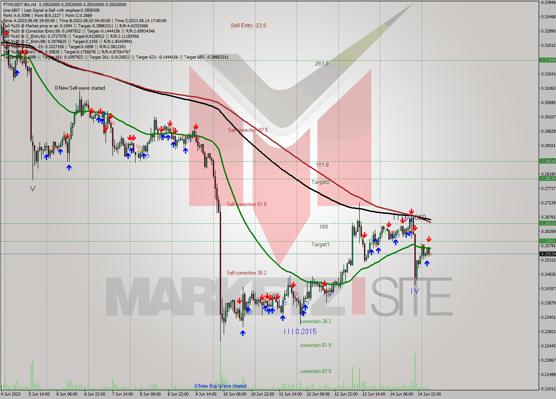This screenshot has height=399, width=556.
Task: Select the Time B 2023.06.10 04:00:00 entry
Action: (x=85, y=20)
